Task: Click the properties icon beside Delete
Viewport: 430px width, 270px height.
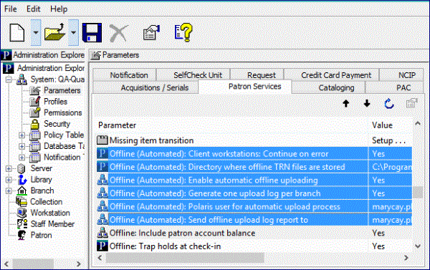Action: coord(151,33)
